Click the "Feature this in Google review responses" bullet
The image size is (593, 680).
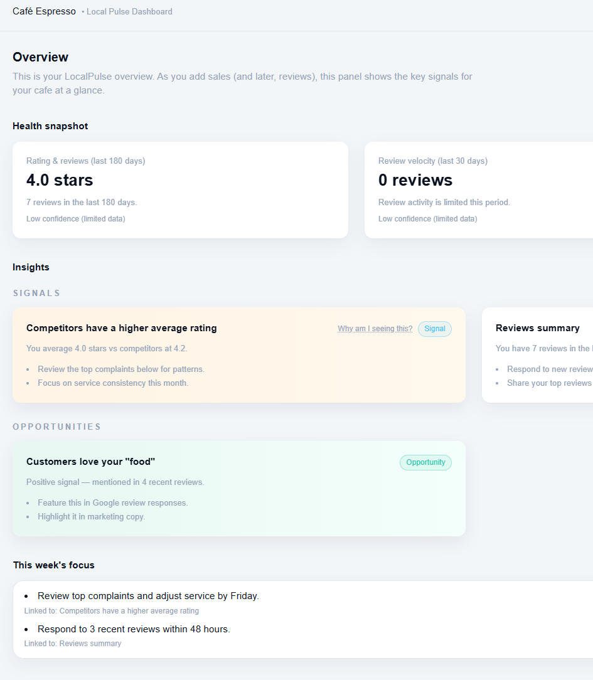click(x=112, y=503)
